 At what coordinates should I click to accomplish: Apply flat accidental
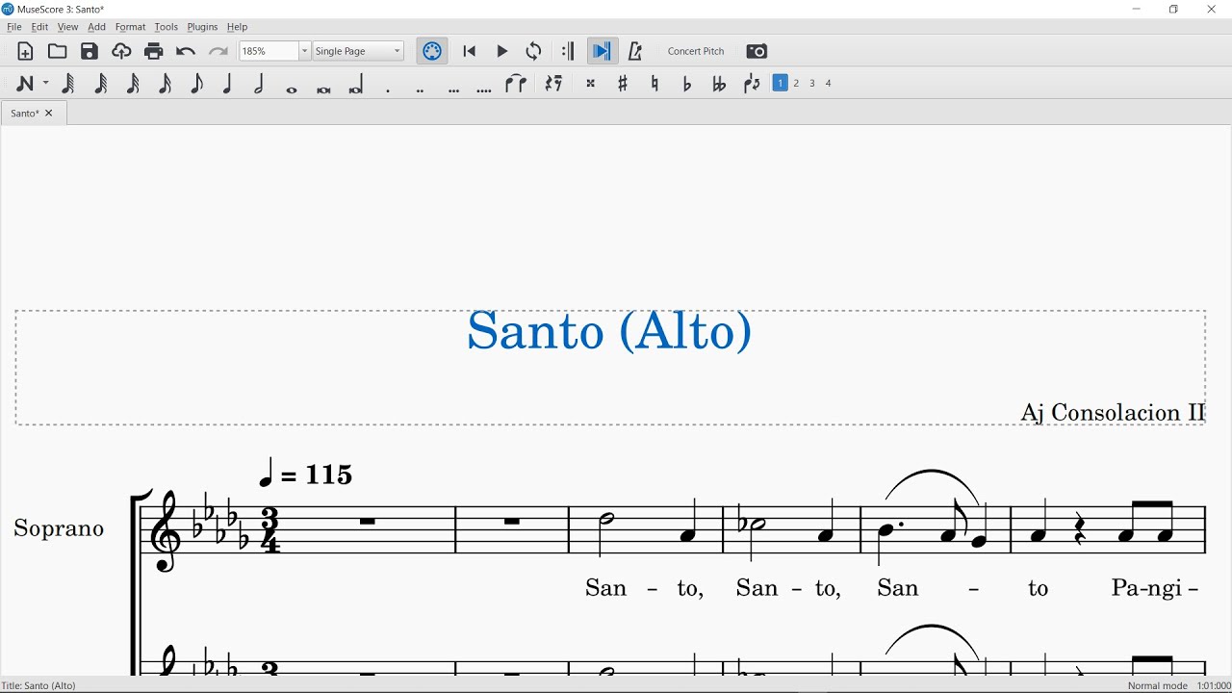coord(687,84)
